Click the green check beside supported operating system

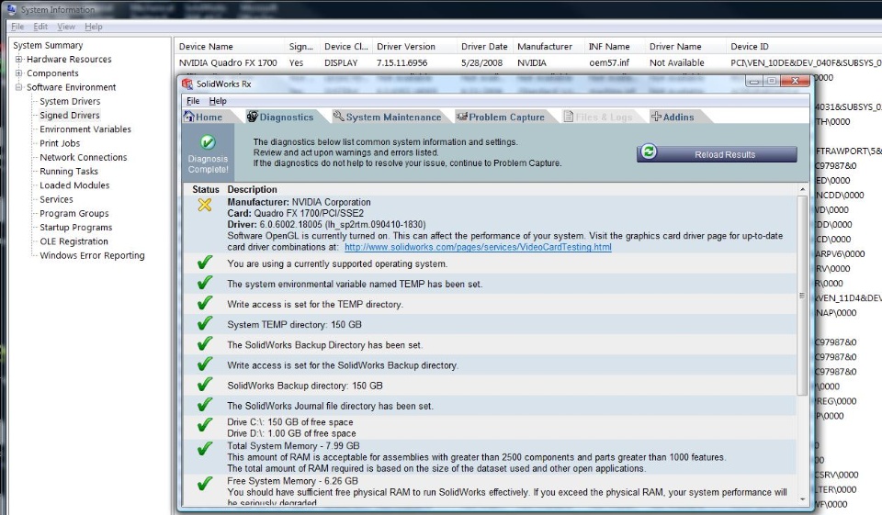click(205, 262)
